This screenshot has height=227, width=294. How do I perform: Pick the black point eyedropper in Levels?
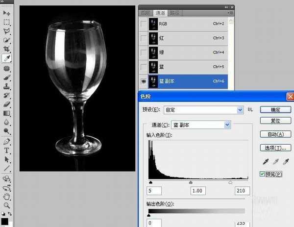265,162
